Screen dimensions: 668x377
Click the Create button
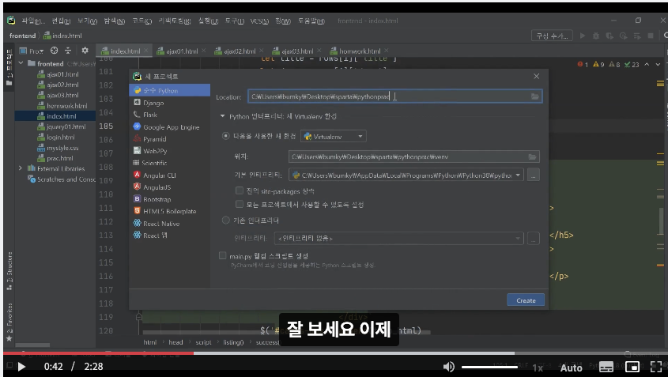526,300
